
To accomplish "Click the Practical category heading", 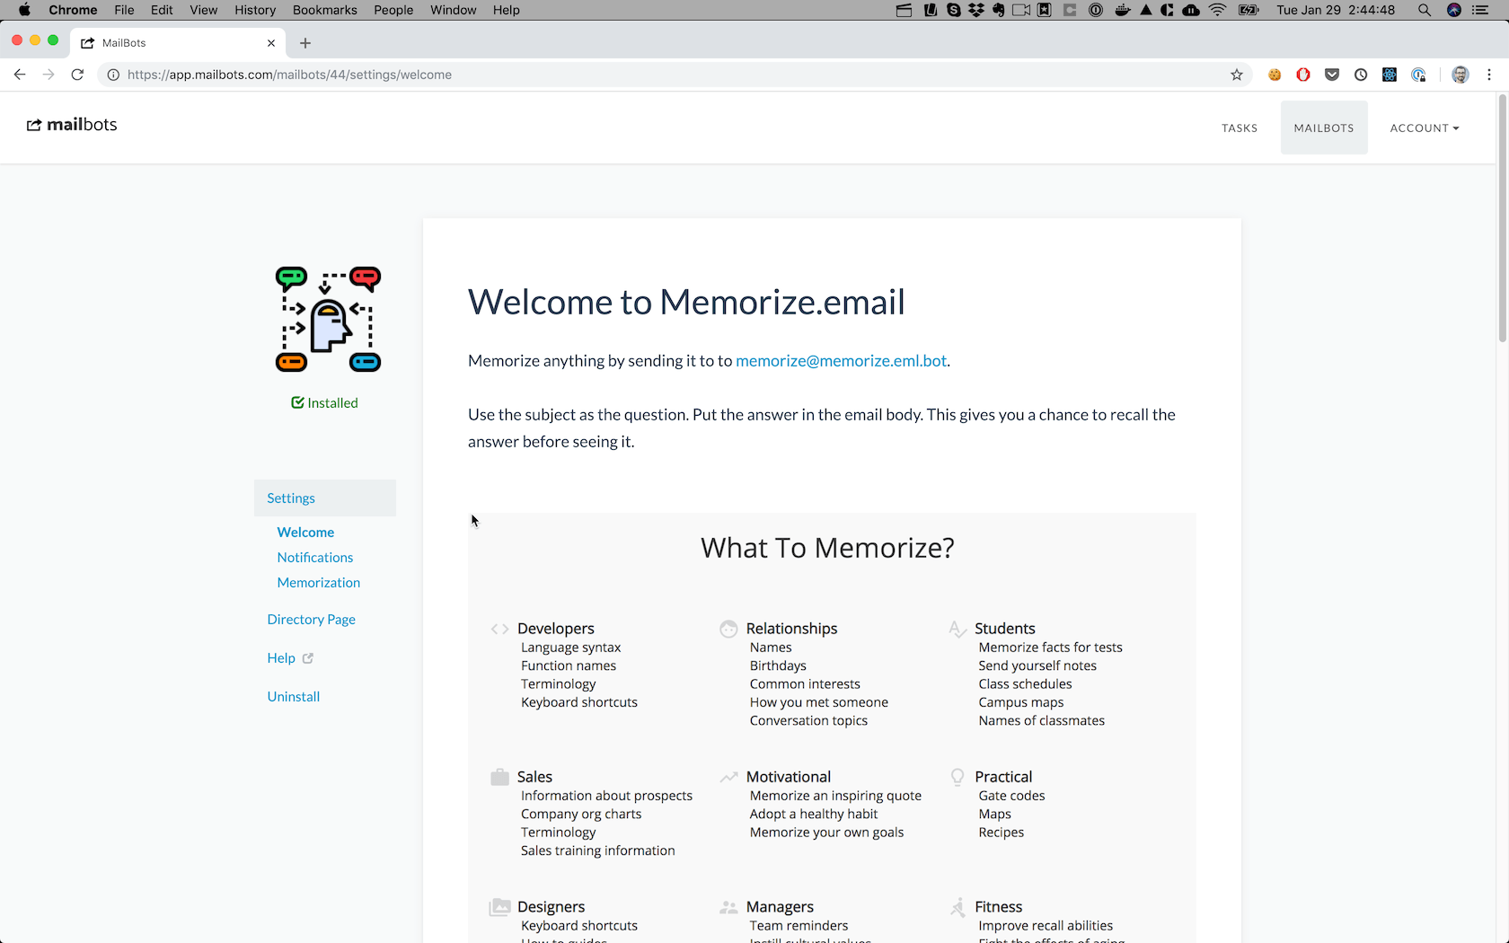I will tap(1003, 777).
